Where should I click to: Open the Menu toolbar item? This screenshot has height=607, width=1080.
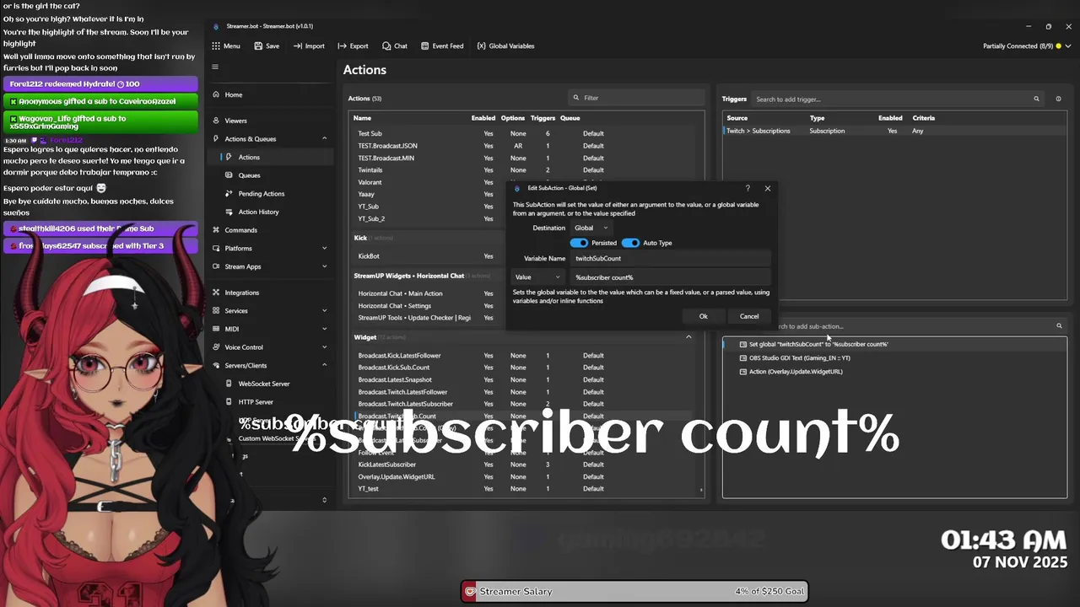(x=225, y=46)
